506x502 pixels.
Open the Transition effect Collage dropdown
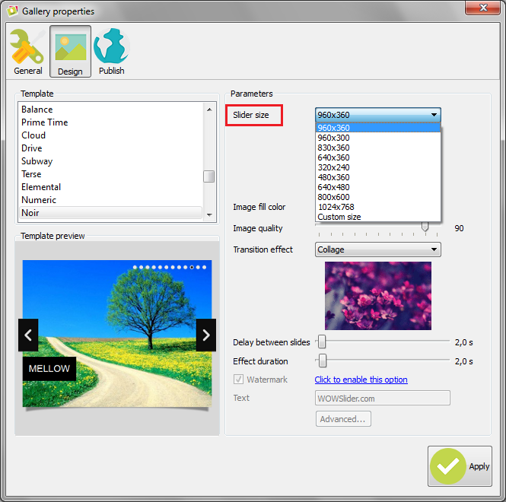click(x=377, y=249)
